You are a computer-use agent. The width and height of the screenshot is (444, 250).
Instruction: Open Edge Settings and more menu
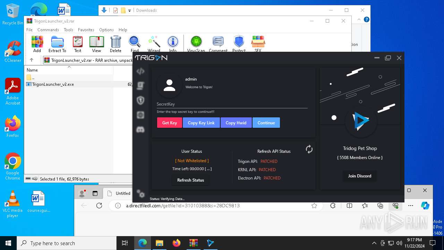click(x=411, y=206)
